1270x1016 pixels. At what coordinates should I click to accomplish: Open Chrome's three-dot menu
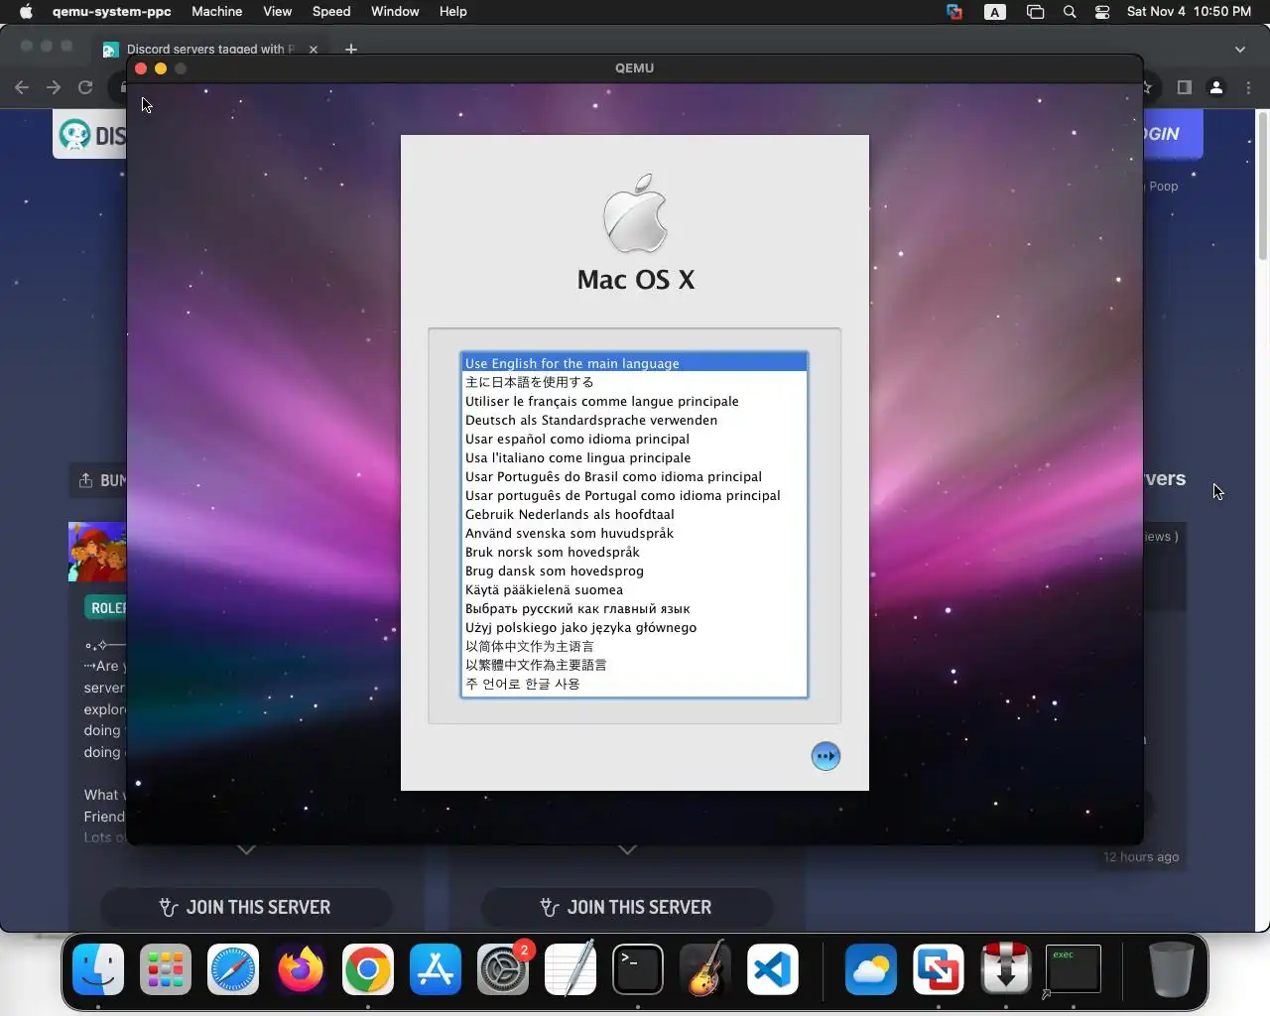[1249, 87]
